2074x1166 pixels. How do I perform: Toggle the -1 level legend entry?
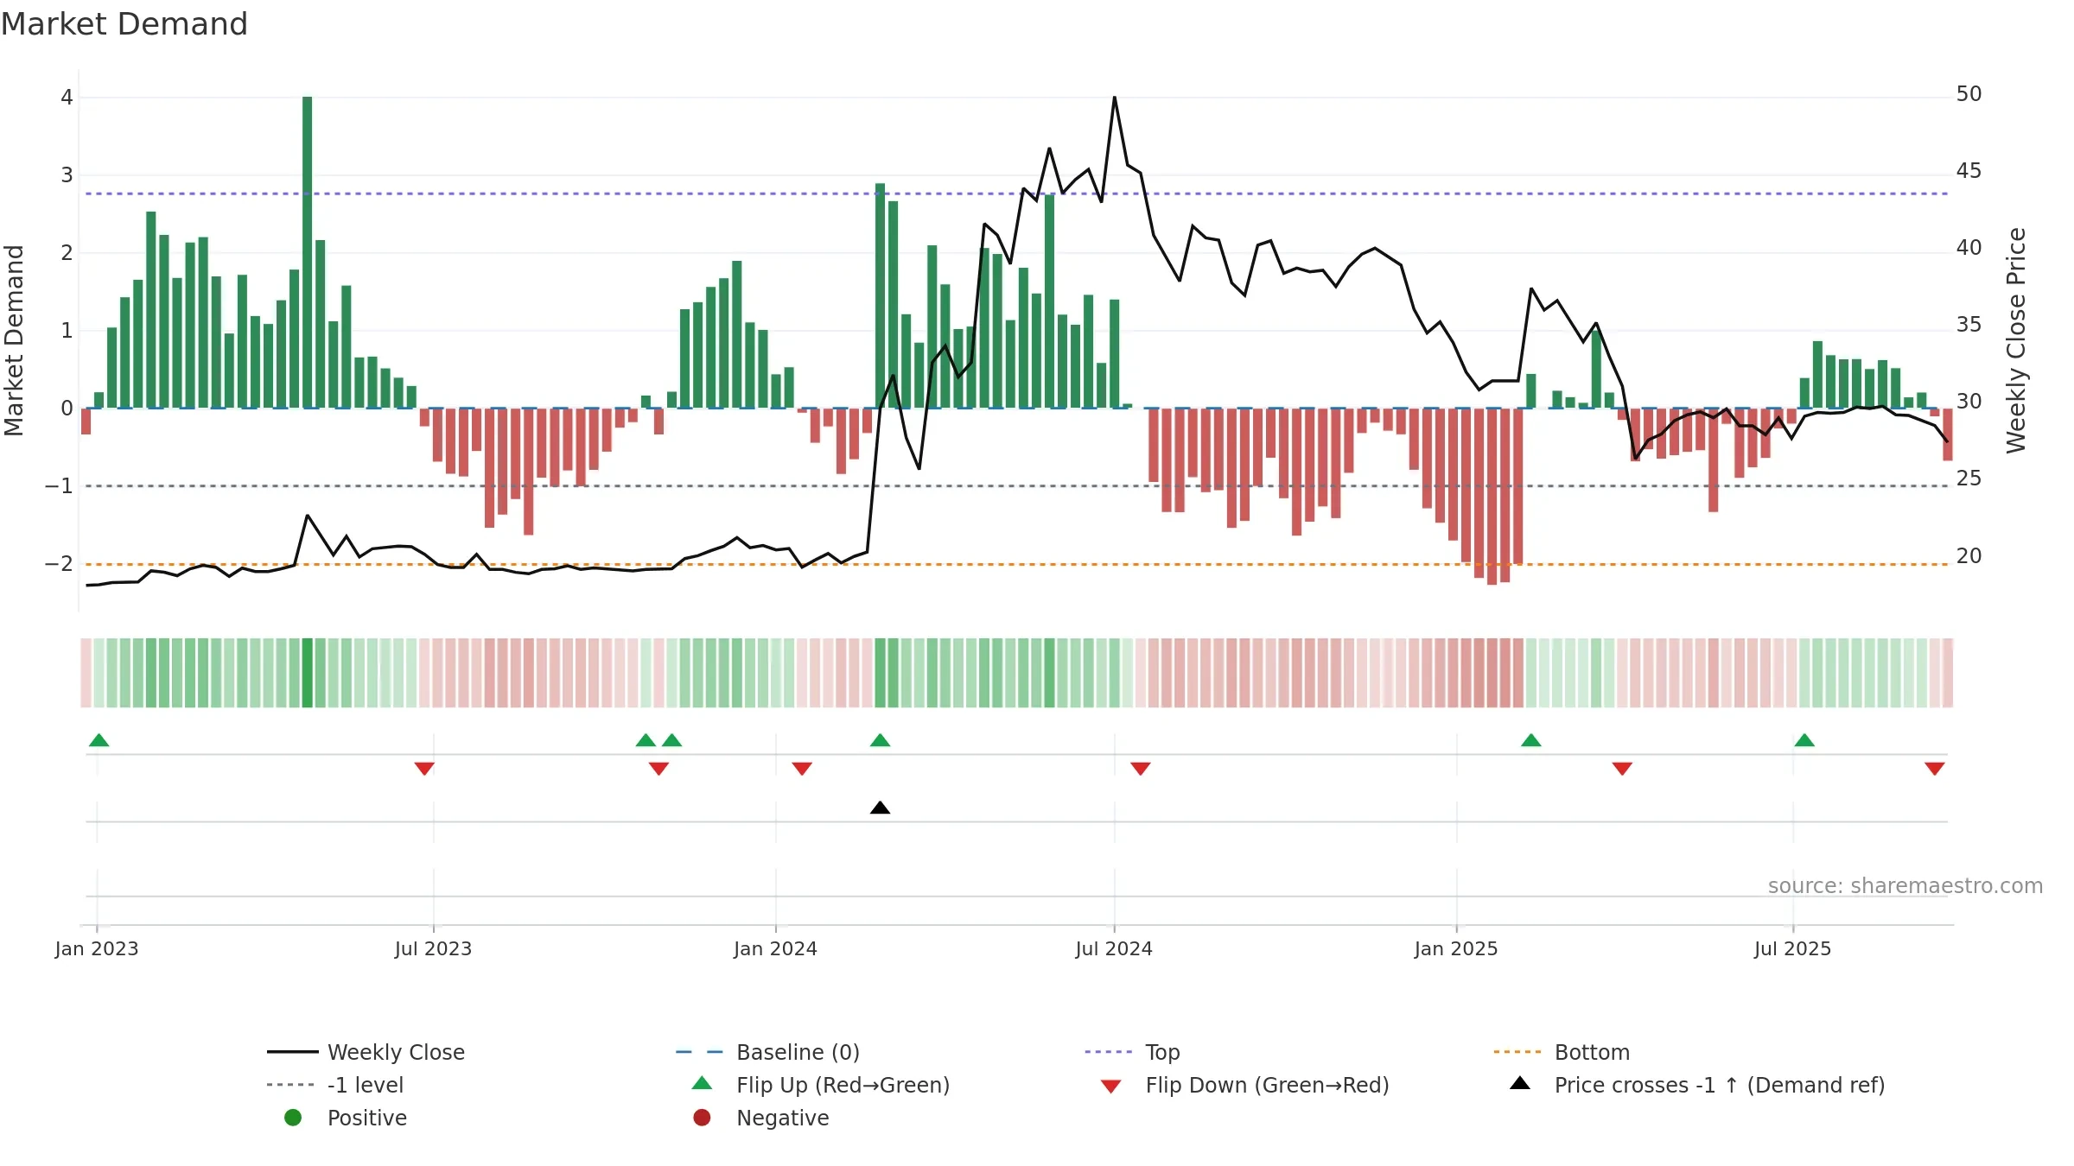[335, 1085]
